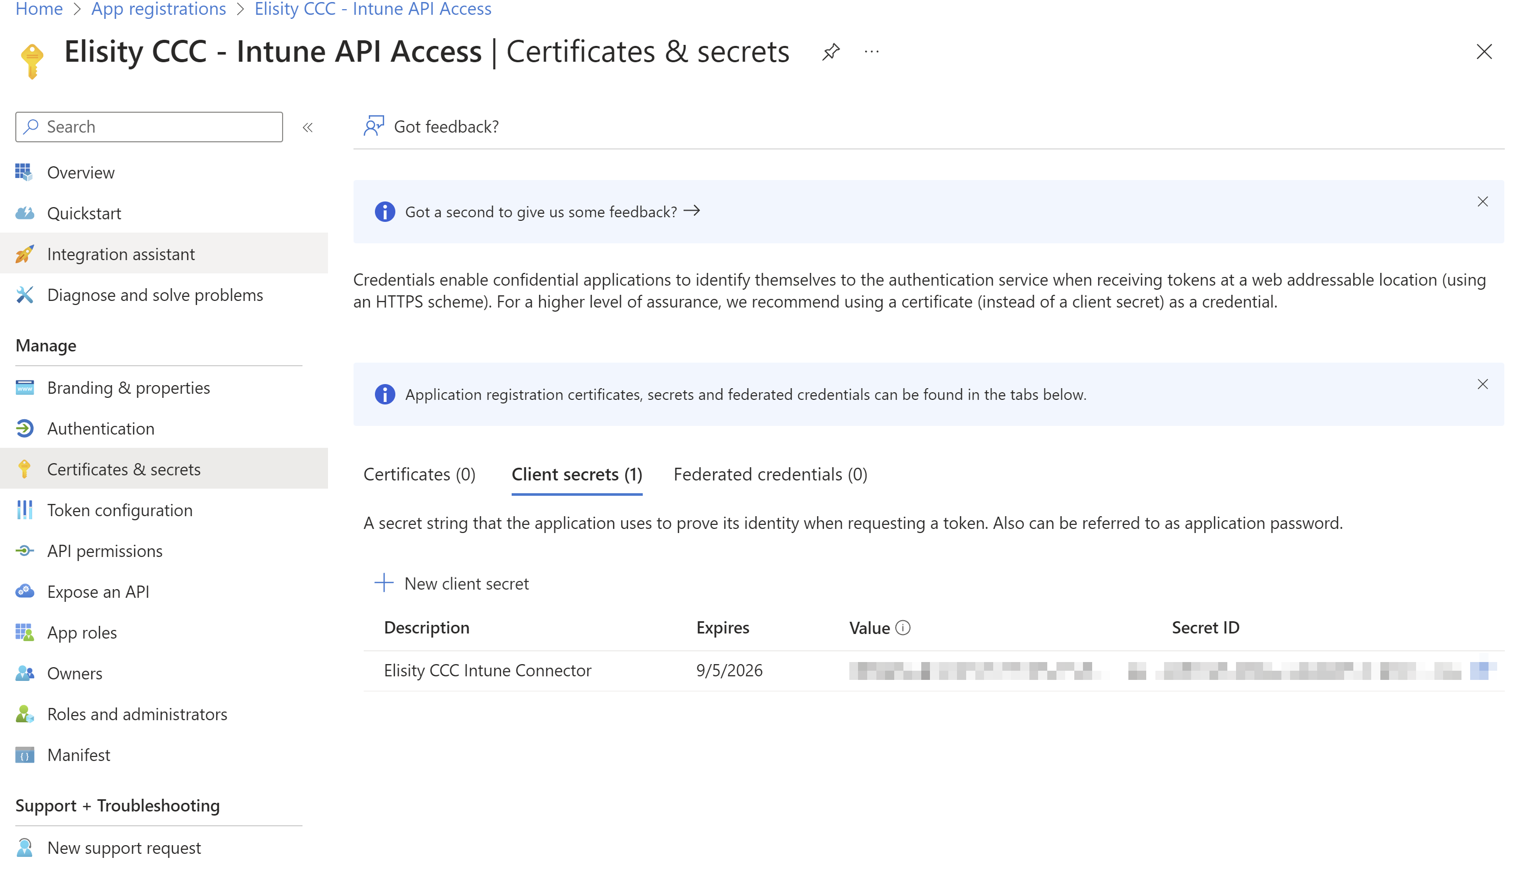Go to API permissions in sidebar

105,550
